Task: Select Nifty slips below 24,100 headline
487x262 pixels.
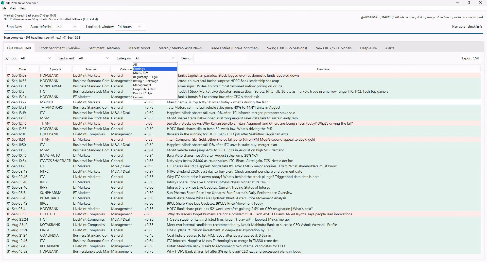Action: 230,161
